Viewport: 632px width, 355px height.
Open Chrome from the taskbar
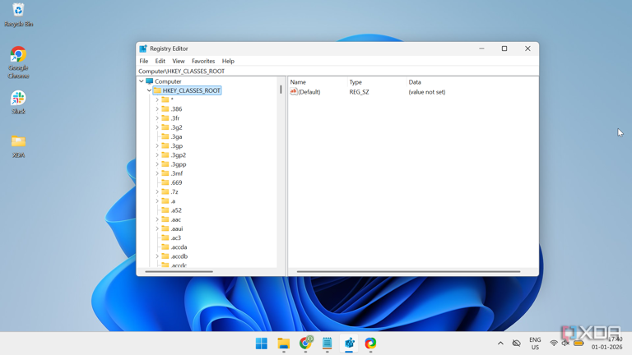[x=305, y=343]
